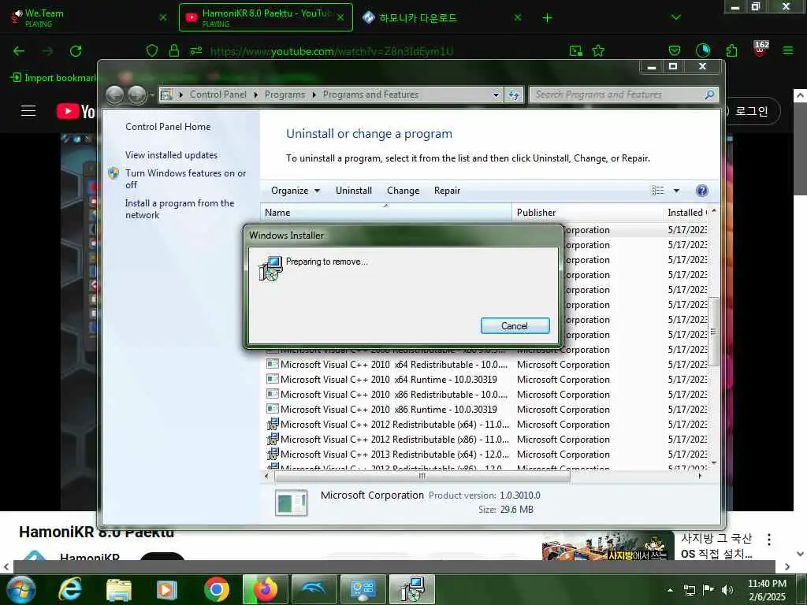This screenshot has height=605, width=807.
Task: Bookmark this page with the star icon
Action: pyautogui.click(x=598, y=50)
